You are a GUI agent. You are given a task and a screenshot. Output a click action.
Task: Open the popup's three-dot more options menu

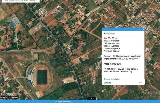[140, 83]
